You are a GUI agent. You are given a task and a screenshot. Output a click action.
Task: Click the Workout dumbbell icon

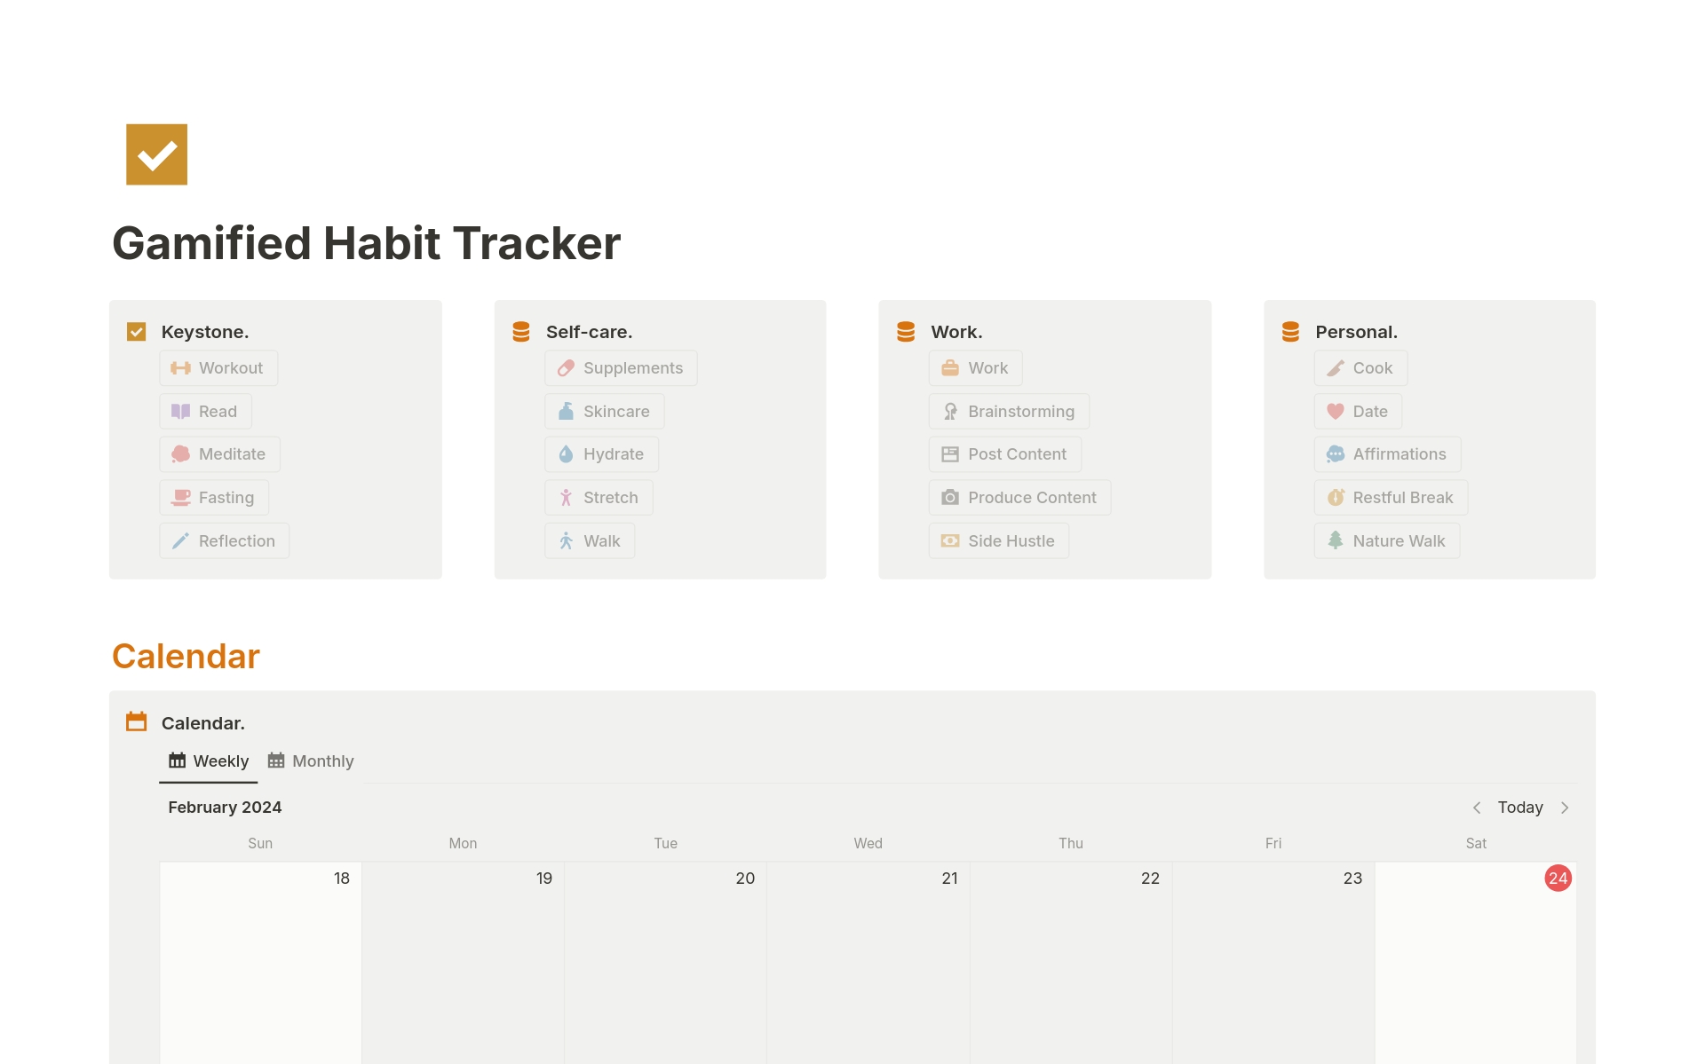180,367
